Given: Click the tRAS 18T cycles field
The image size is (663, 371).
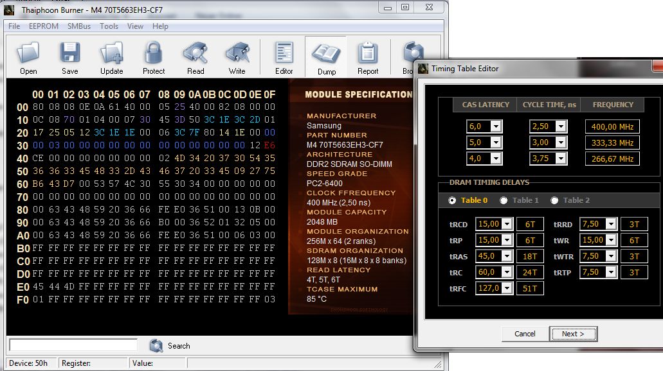Looking at the screenshot, I should (530, 256).
